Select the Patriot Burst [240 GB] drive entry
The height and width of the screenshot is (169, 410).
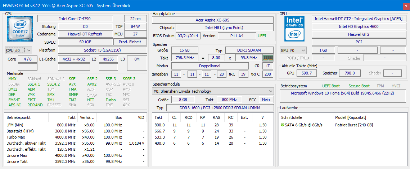[x=354, y=125]
